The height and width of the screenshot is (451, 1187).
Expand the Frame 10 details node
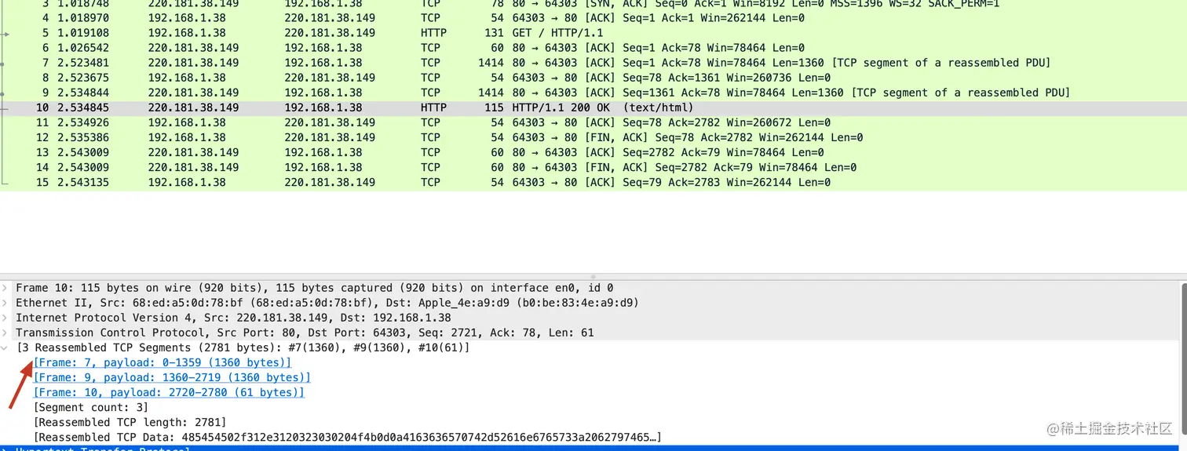pos(6,288)
